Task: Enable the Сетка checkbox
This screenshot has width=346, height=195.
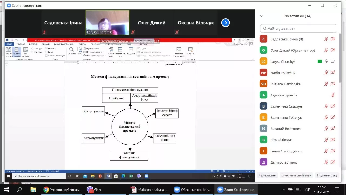Action: click(x=46, y=52)
